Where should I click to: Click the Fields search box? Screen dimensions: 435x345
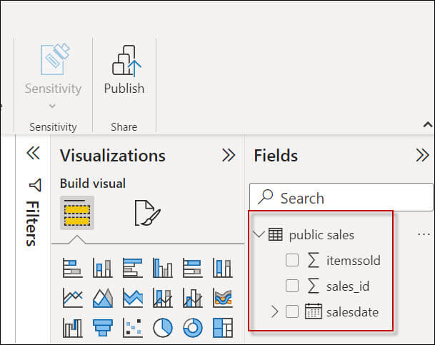[x=321, y=198]
